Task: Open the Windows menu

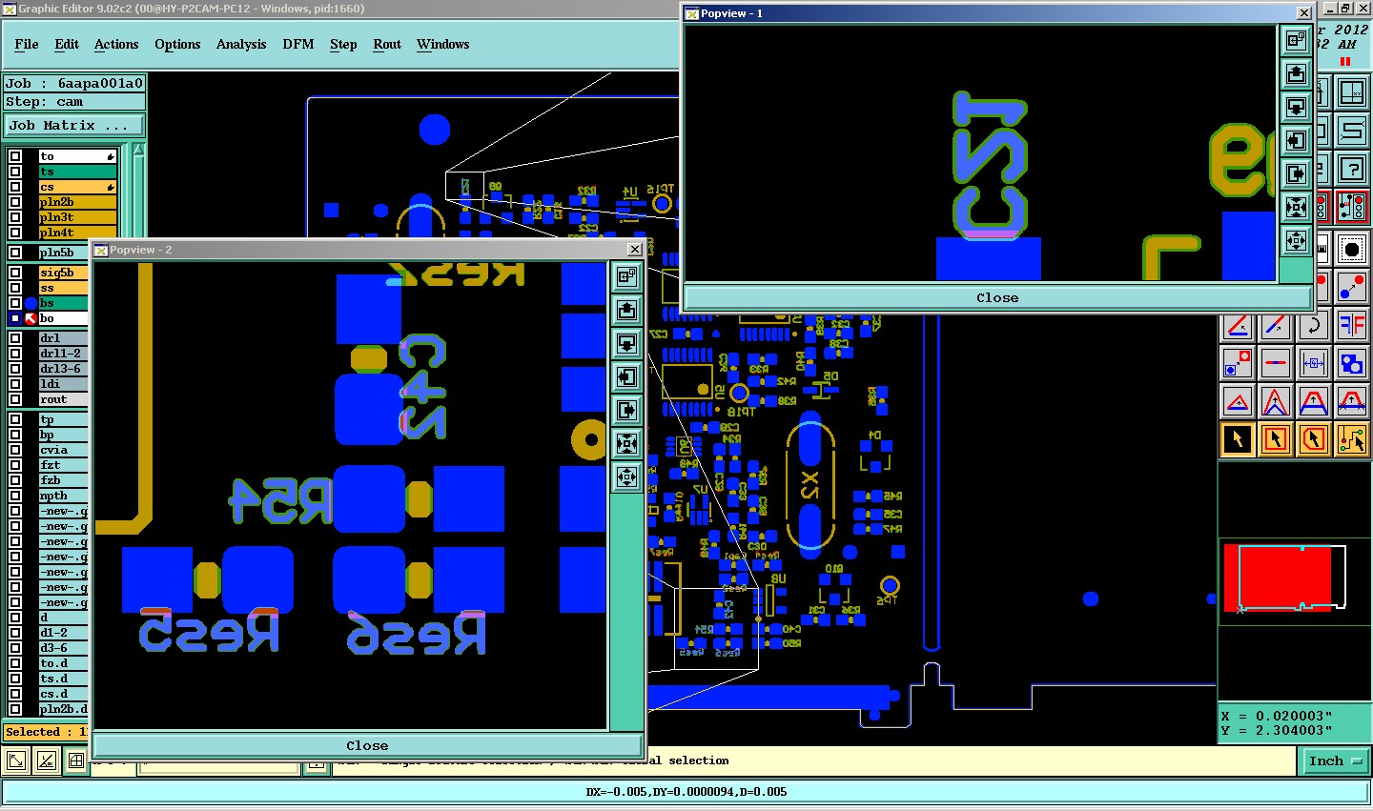Action: pyautogui.click(x=443, y=44)
